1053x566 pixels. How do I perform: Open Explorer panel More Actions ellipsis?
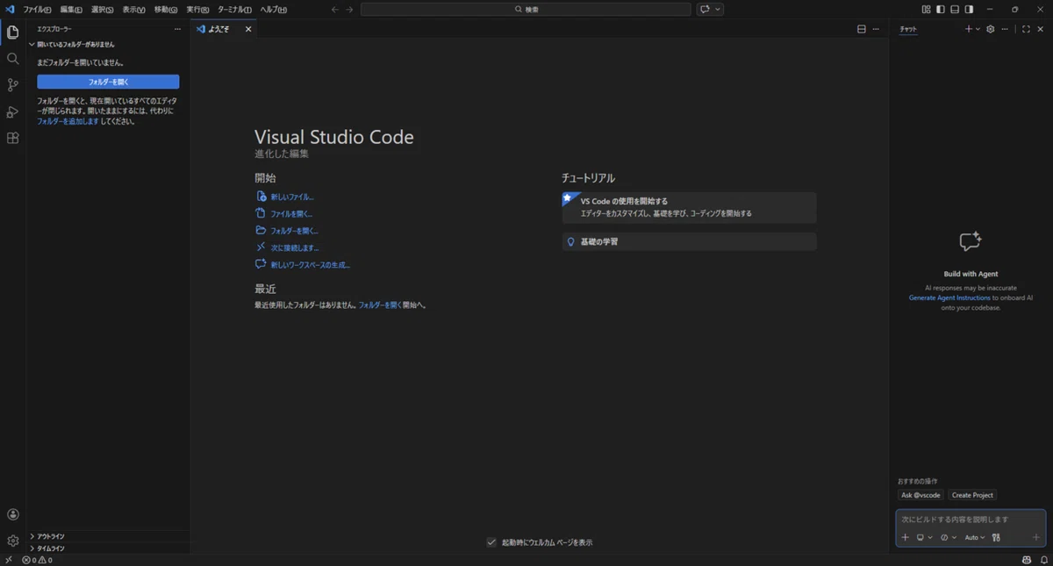click(178, 29)
